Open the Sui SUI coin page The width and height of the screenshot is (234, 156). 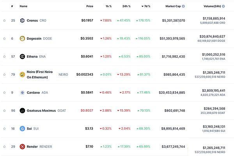point(33,128)
